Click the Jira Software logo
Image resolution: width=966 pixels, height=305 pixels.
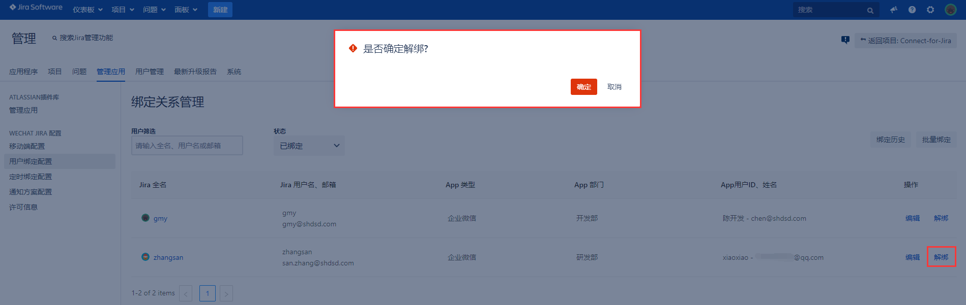36,8
